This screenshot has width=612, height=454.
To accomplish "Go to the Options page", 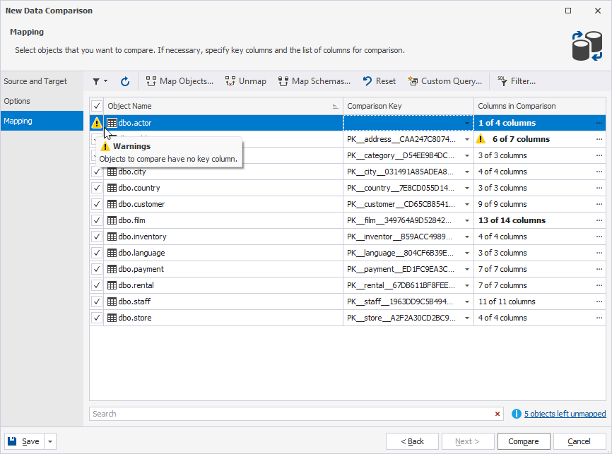I will tap(17, 101).
